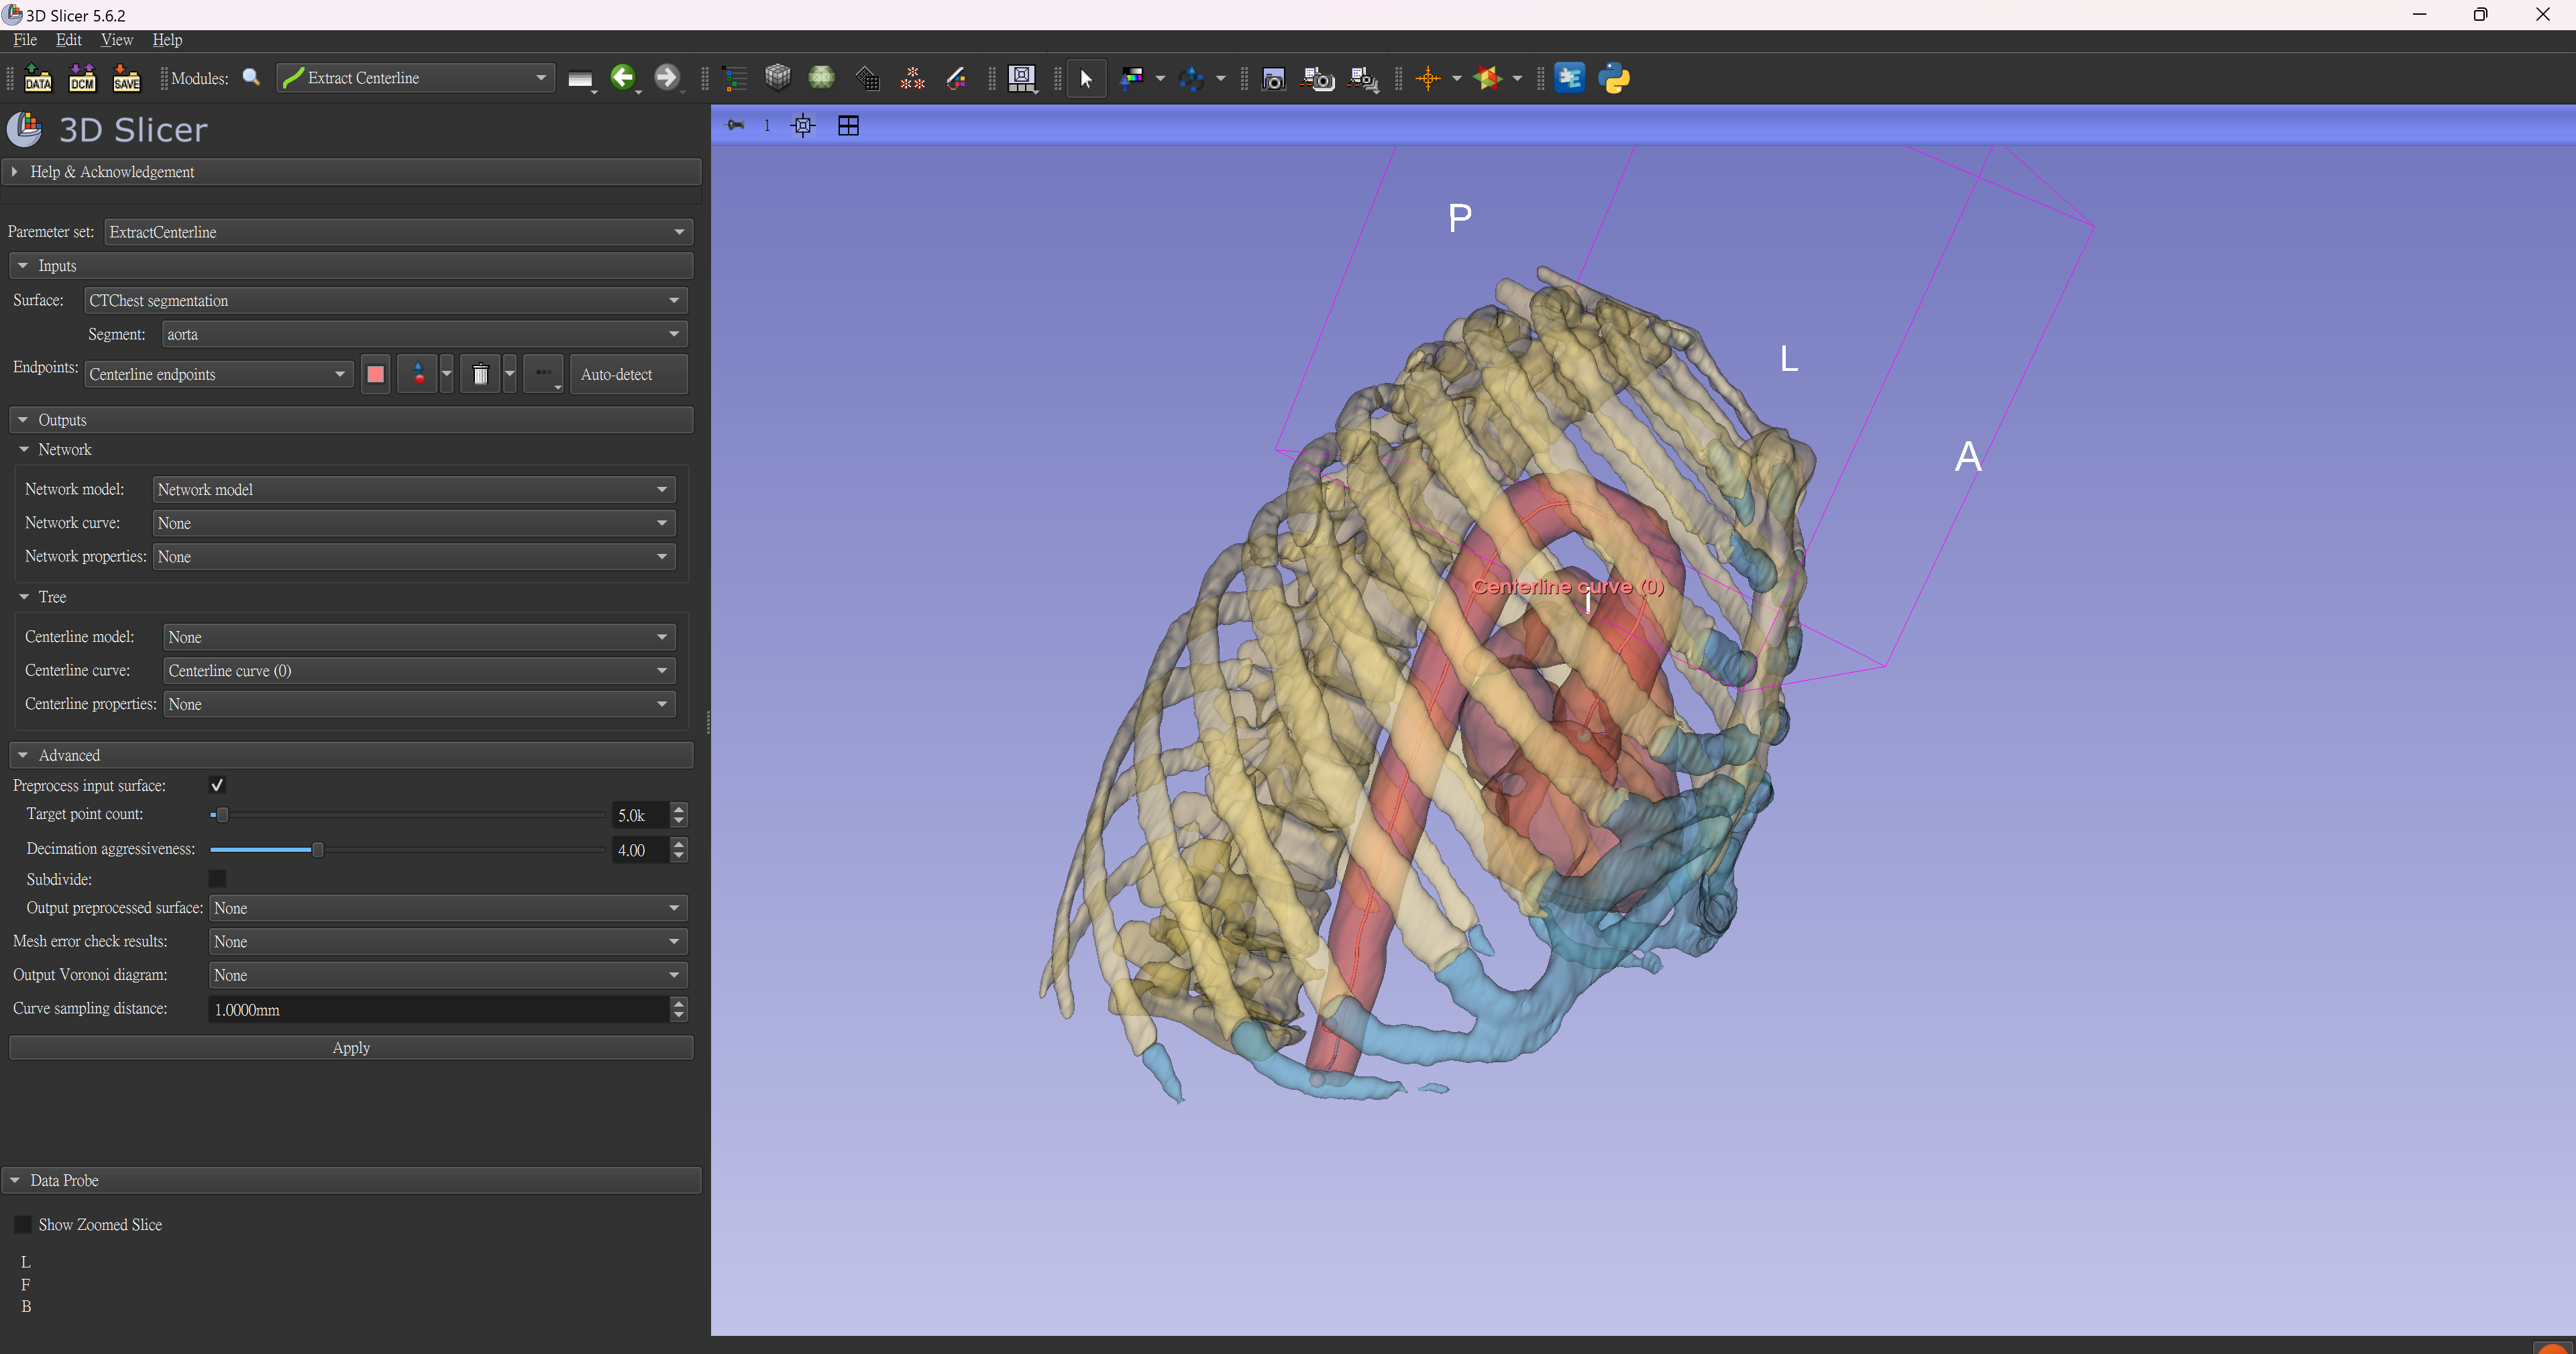Click the Auto-detect button
2576x1354 pixels.
click(628, 374)
